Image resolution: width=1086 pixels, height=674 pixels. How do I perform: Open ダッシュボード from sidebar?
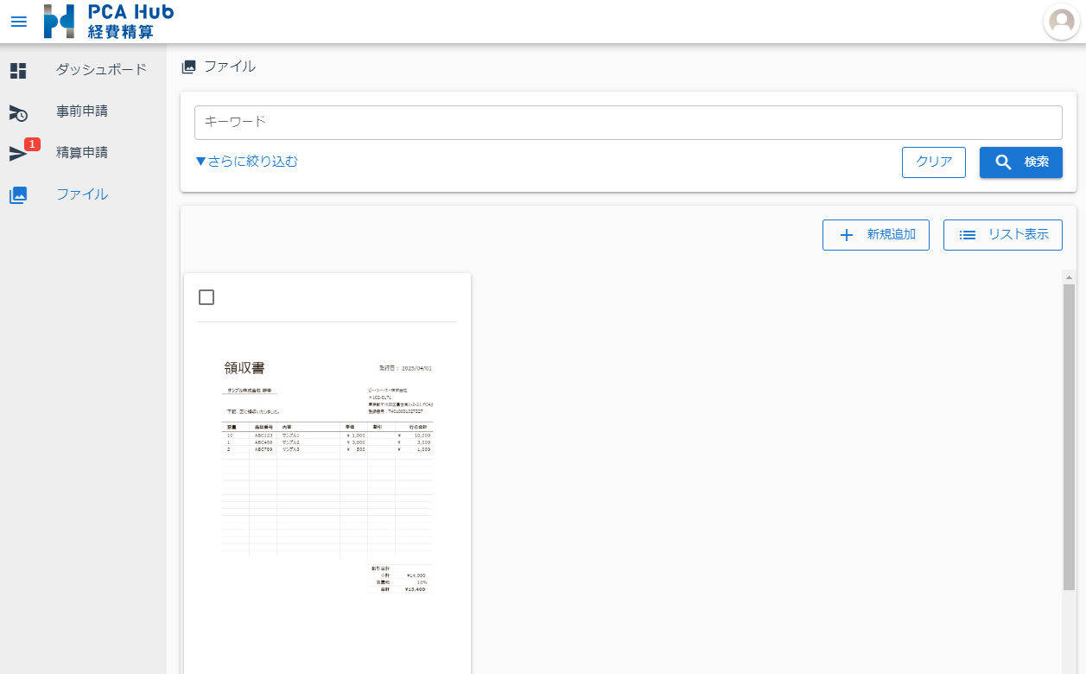pos(101,70)
